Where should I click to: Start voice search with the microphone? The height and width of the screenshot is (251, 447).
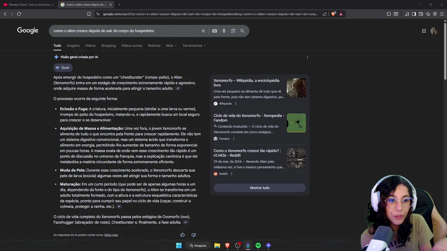click(224, 31)
